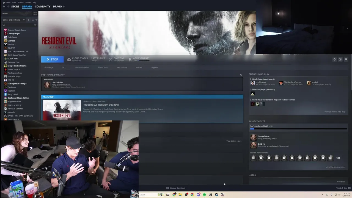
Task: Open advanced library filter options
Action: click(35, 25)
